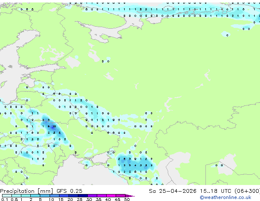Click the 0.1–0.5 mm palest legend swatch
Viewport: 260px width, 201px height.
click(7, 196)
